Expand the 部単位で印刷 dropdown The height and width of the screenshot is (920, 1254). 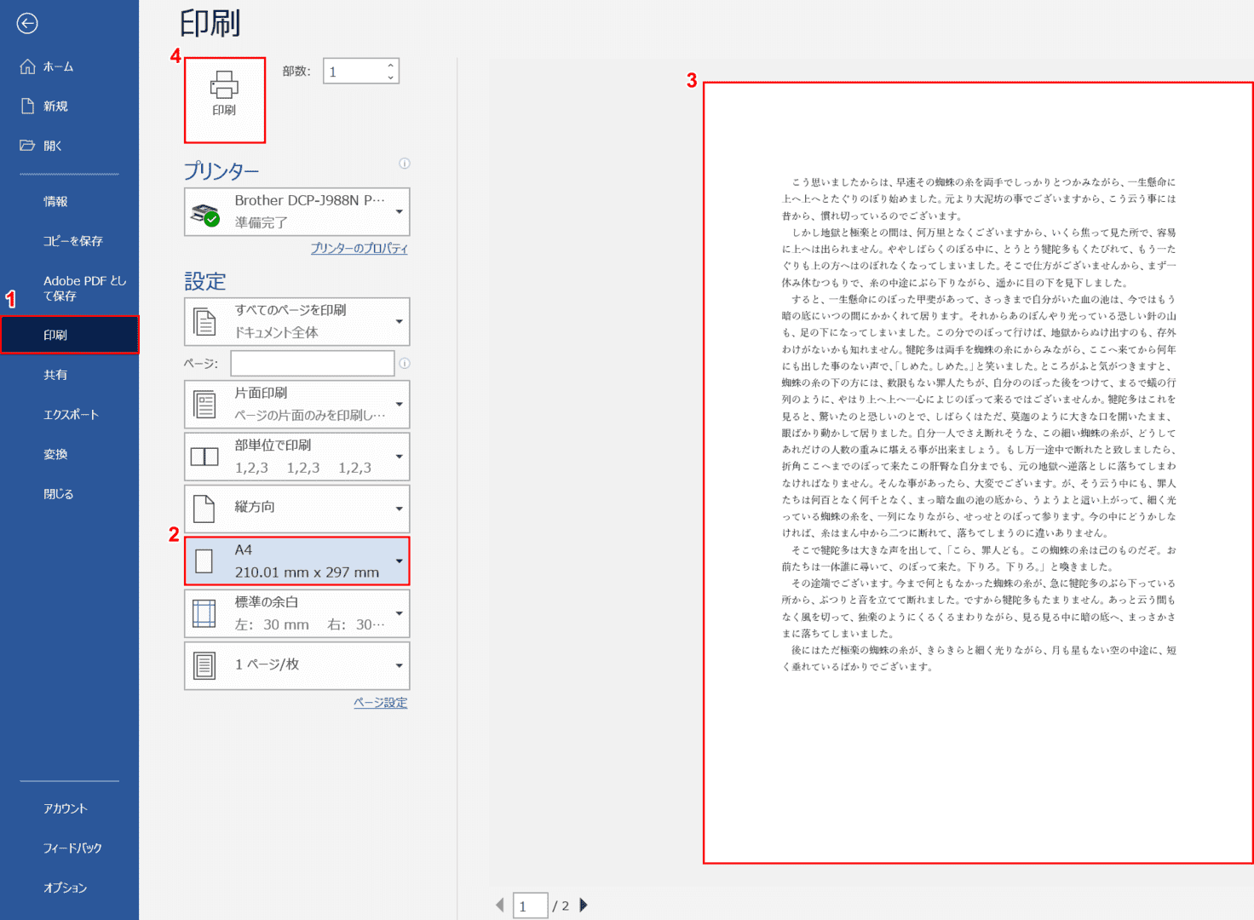[399, 457]
